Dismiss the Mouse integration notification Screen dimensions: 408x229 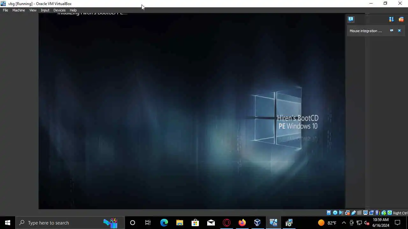click(399, 31)
